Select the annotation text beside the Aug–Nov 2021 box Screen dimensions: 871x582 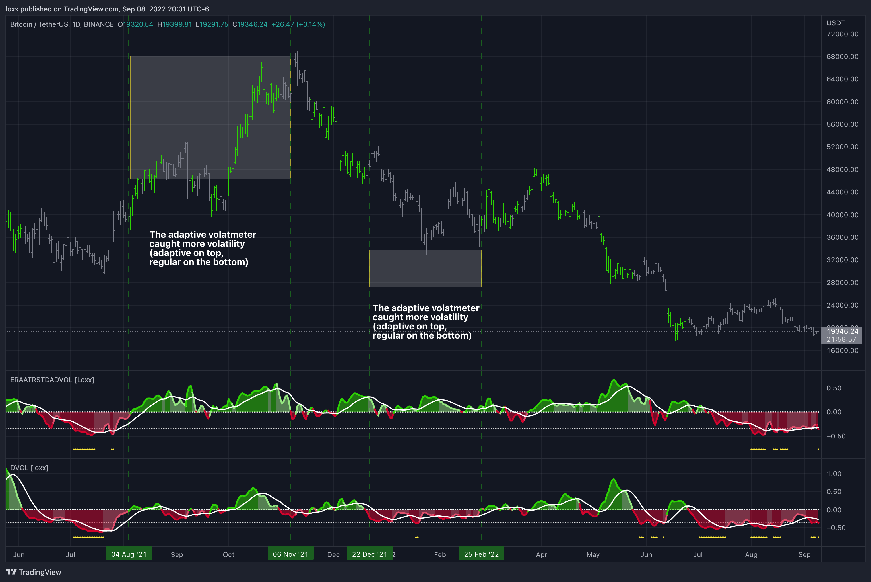[203, 248]
